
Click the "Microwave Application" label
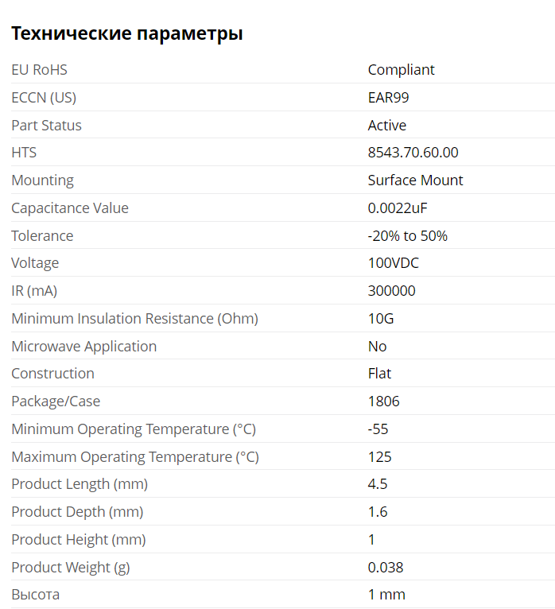83,347
